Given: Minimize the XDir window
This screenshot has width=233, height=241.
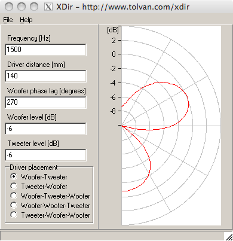Looking at the screenshot, I should (x=22, y=7).
